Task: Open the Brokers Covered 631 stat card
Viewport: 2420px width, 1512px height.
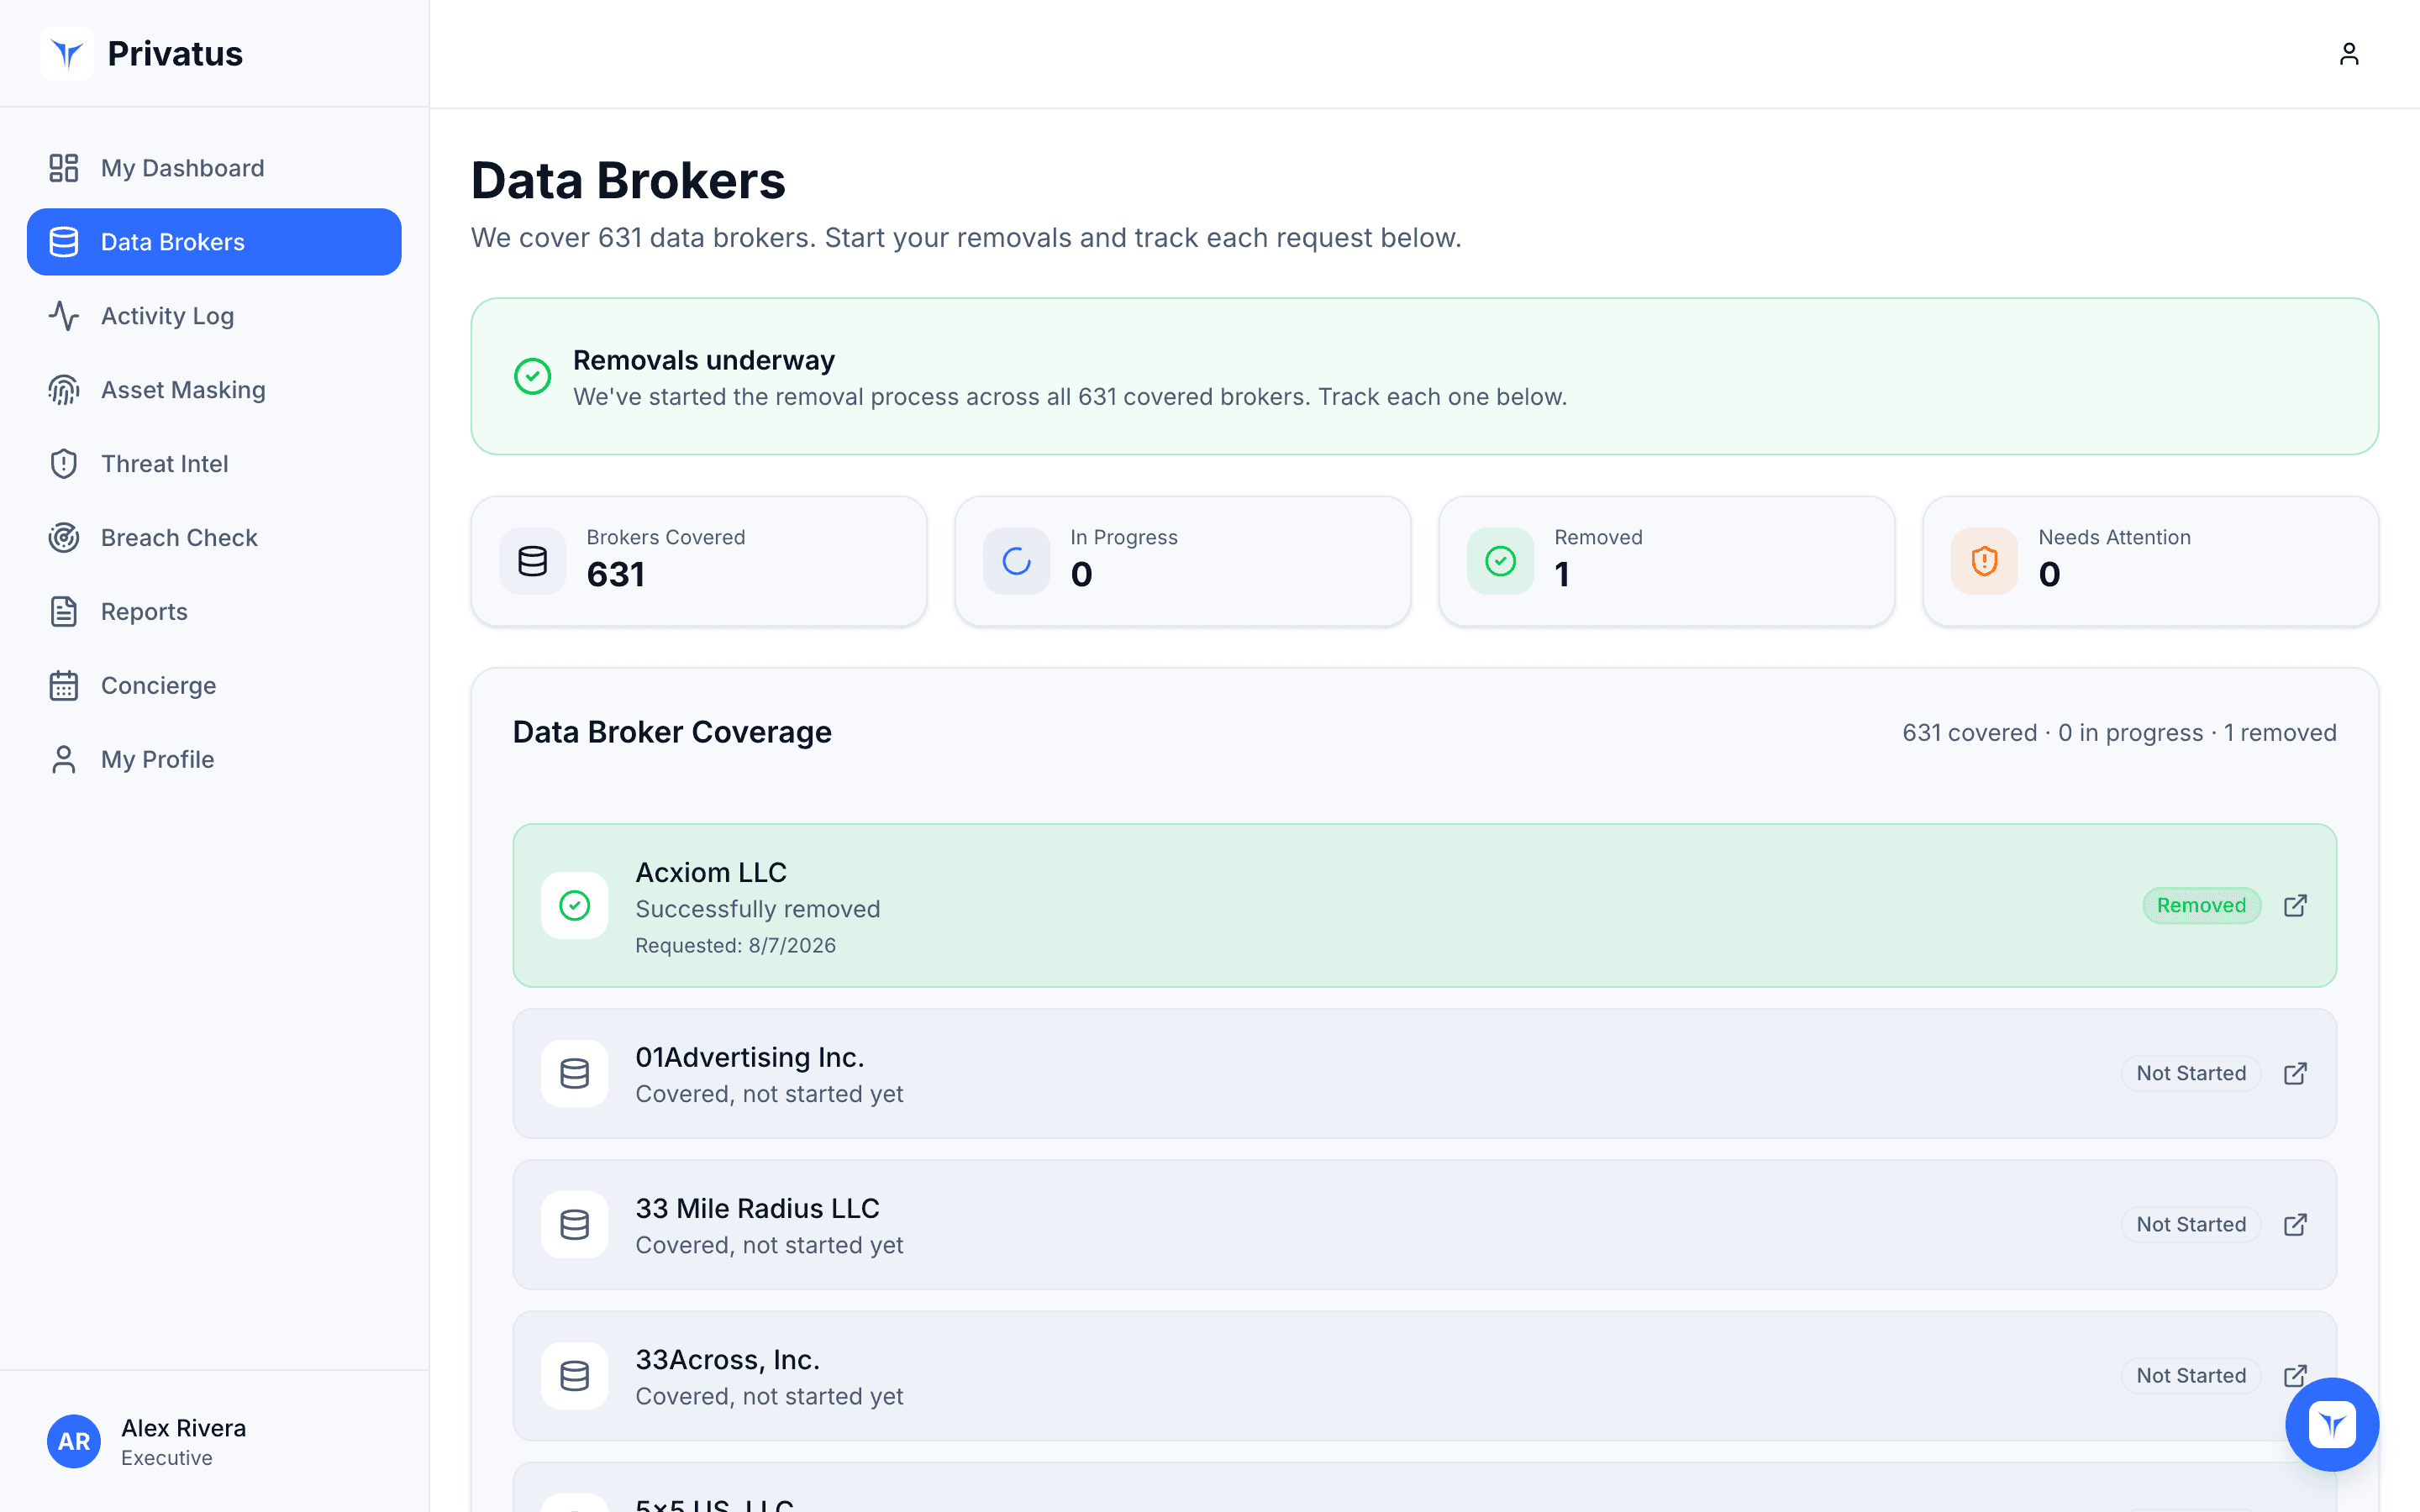Action: [699, 561]
